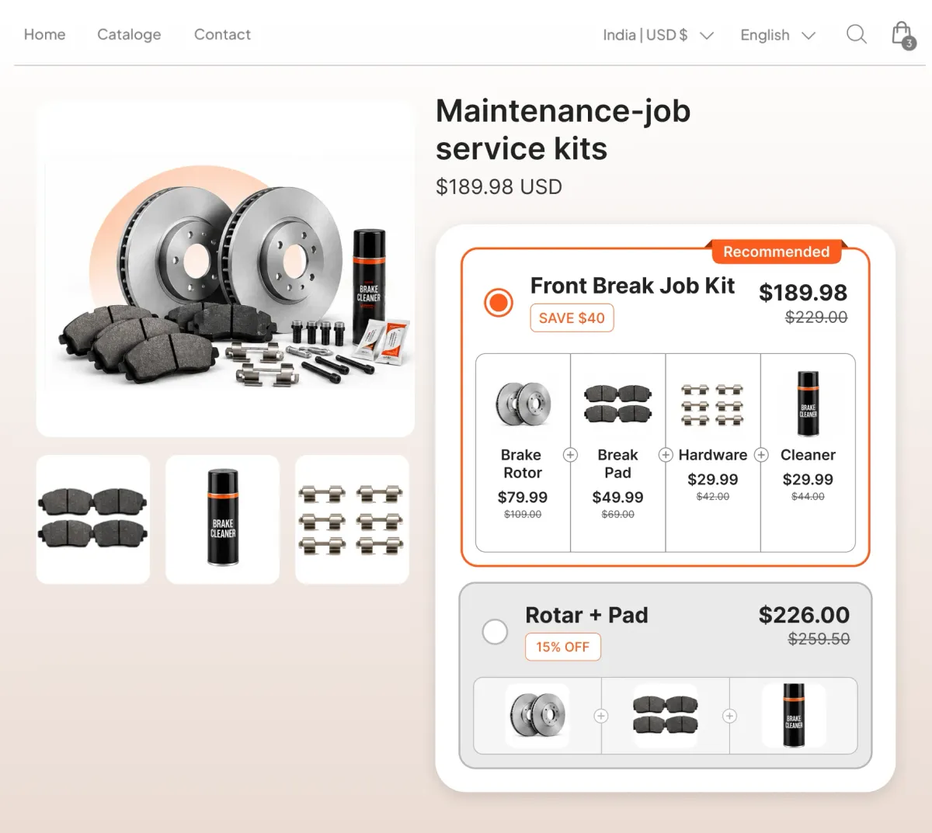The height and width of the screenshot is (833, 932).
Task: Click Rotar + Pad heading
Action: pyautogui.click(x=586, y=615)
